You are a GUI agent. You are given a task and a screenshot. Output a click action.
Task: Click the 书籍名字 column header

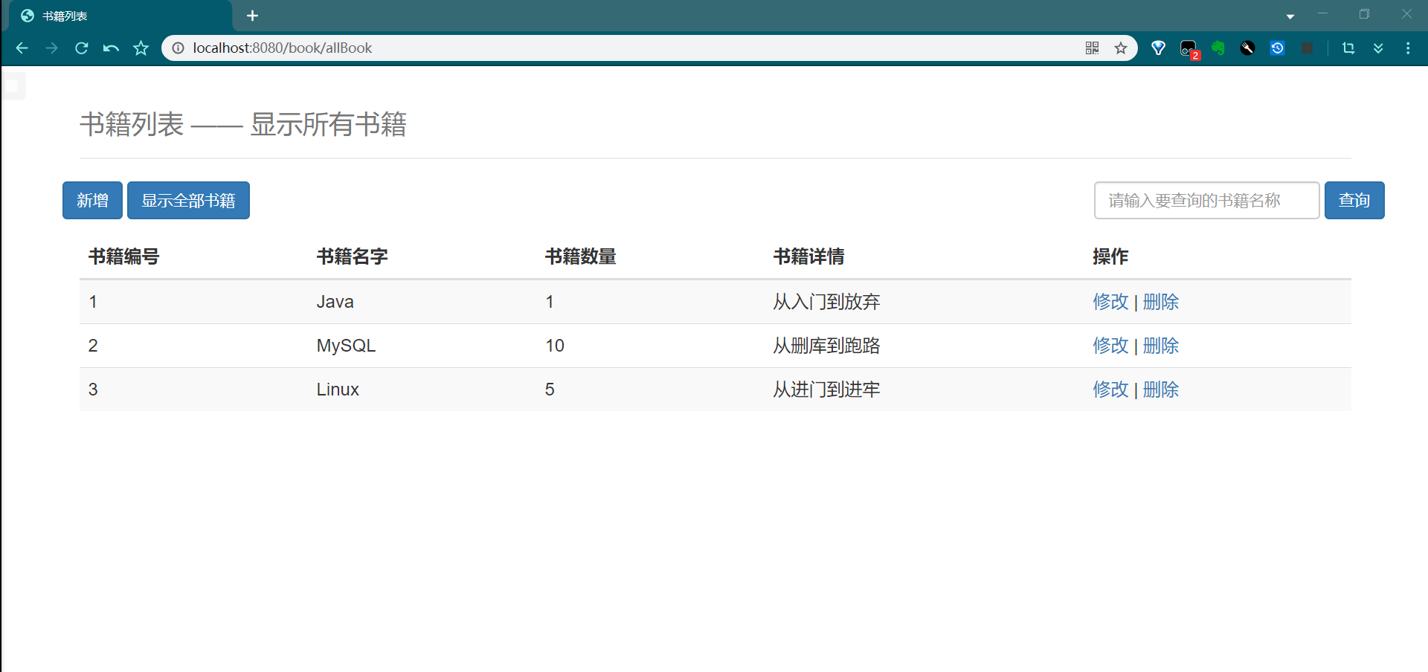tap(353, 256)
